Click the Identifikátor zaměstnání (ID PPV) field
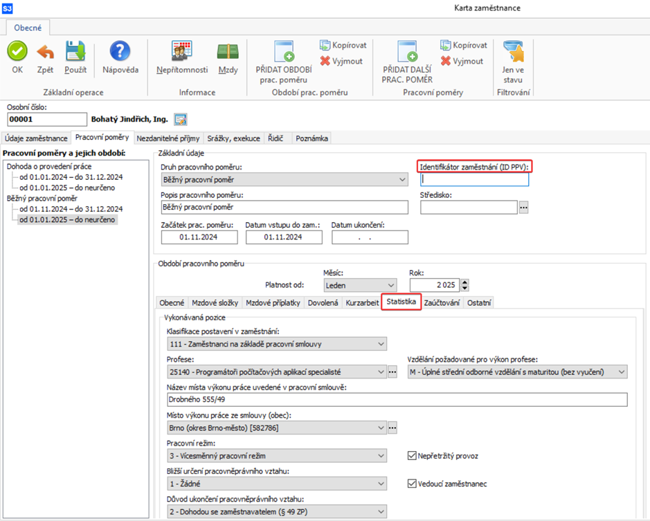 pyautogui.click(x=474, y=180)
